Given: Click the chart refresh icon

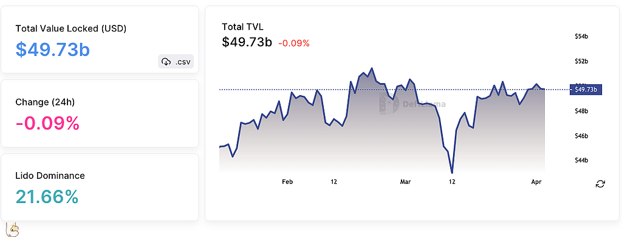Looking at the screenshot, I should (600, 184).
